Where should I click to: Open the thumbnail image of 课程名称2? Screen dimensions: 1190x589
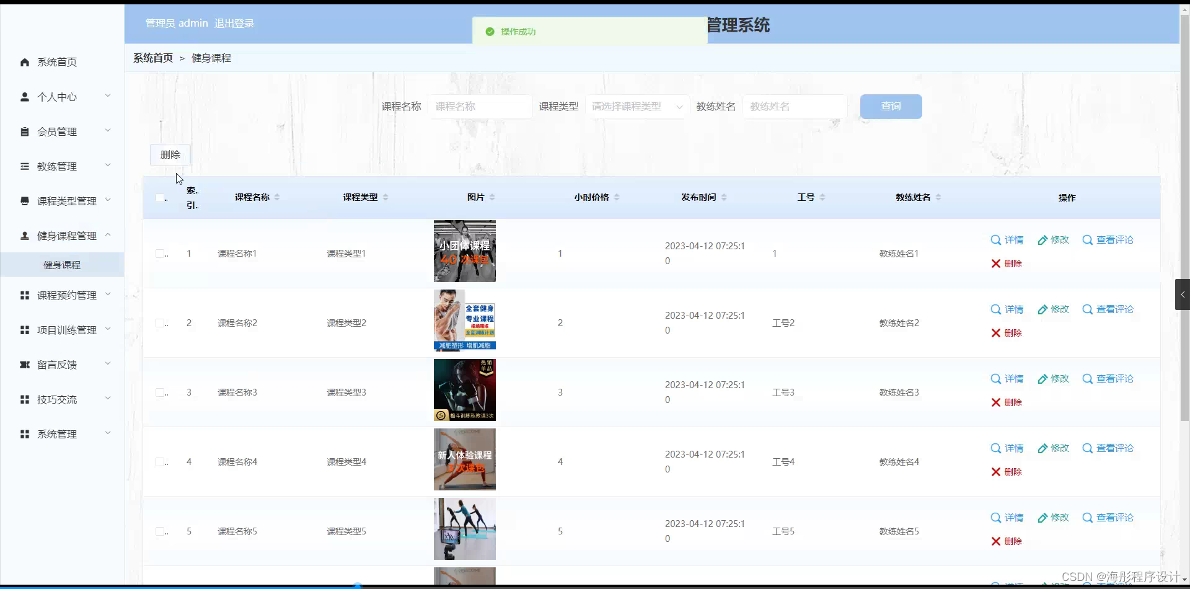(x=464, y=320)
